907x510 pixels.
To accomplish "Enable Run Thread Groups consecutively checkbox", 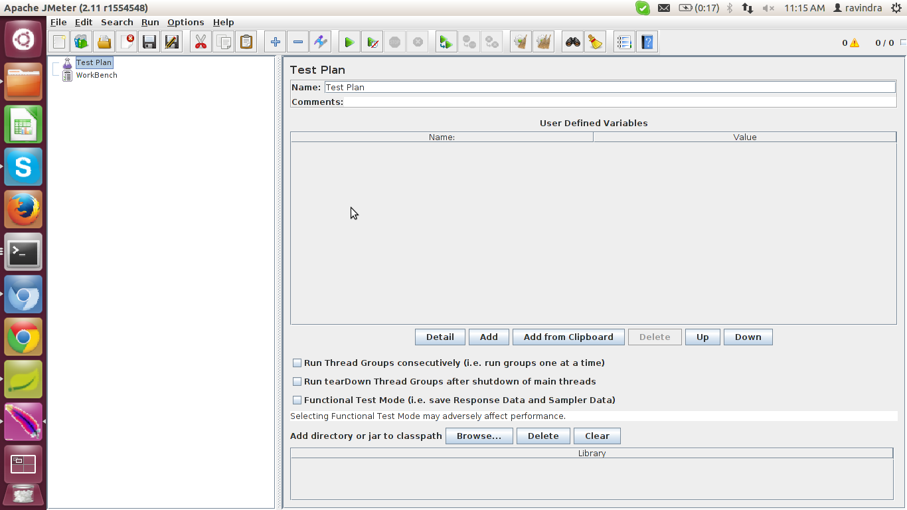I will point(297,363).
